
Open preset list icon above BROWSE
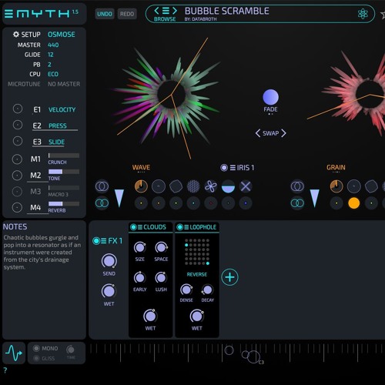pyautogui.click(x=166, y=11)
